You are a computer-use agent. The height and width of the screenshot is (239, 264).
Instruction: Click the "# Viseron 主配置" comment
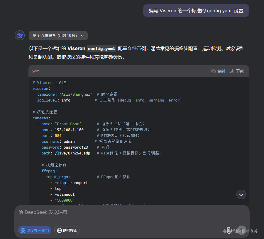(50, 82)
